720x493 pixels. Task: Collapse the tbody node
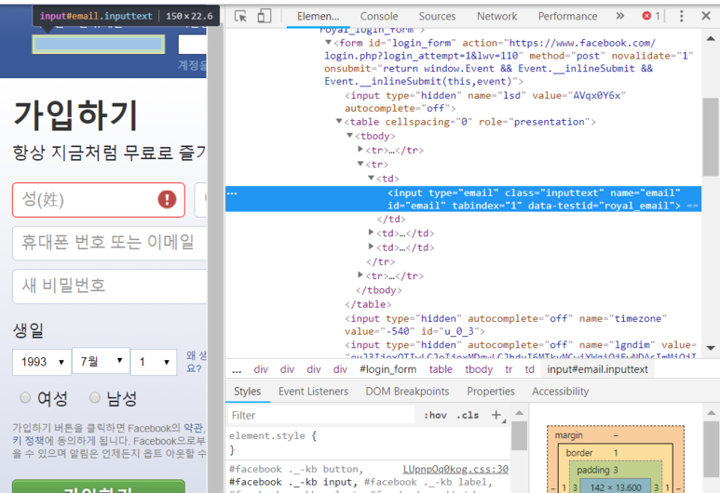pyautogui.click(x=349, y=135)
